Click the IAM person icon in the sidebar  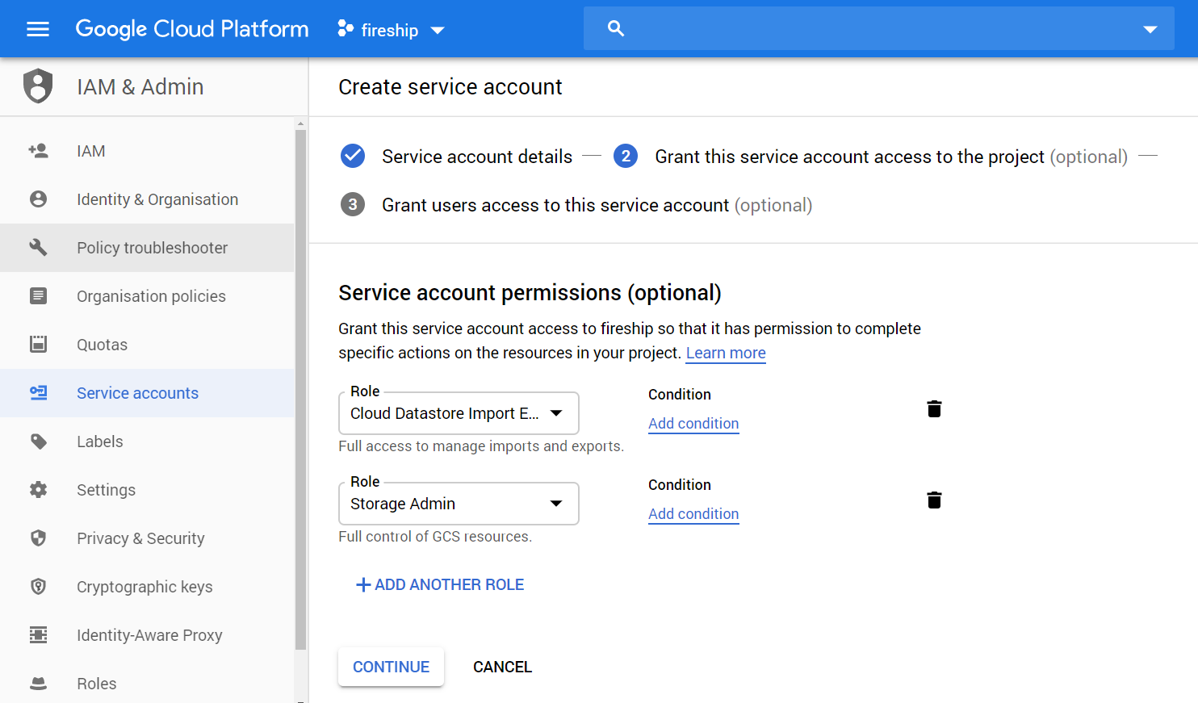click(38, 151)
